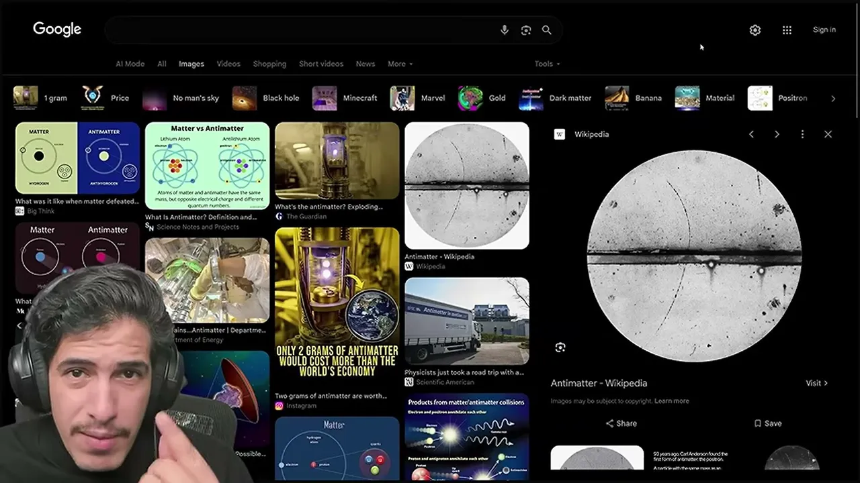Image resolution: width=860 pixels, height=483 pixels.
Task: Switch to All results tab
Action: click(x=162, y=64)
